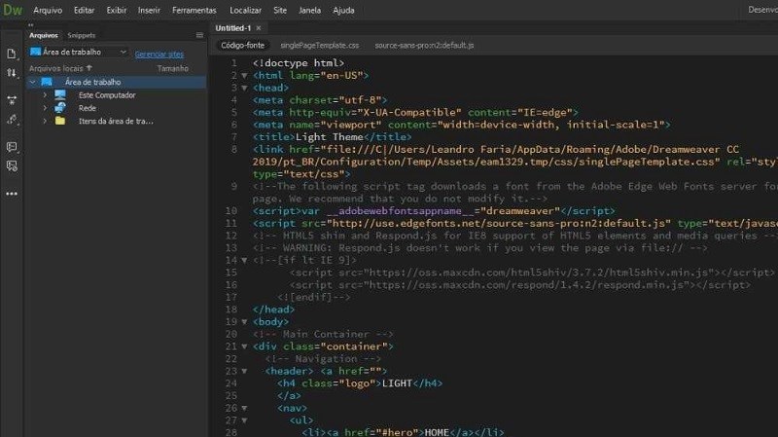This screenshot has width=778, height=437.
Task: Expand the Este Computador tree node
Action: click(45, 94)
